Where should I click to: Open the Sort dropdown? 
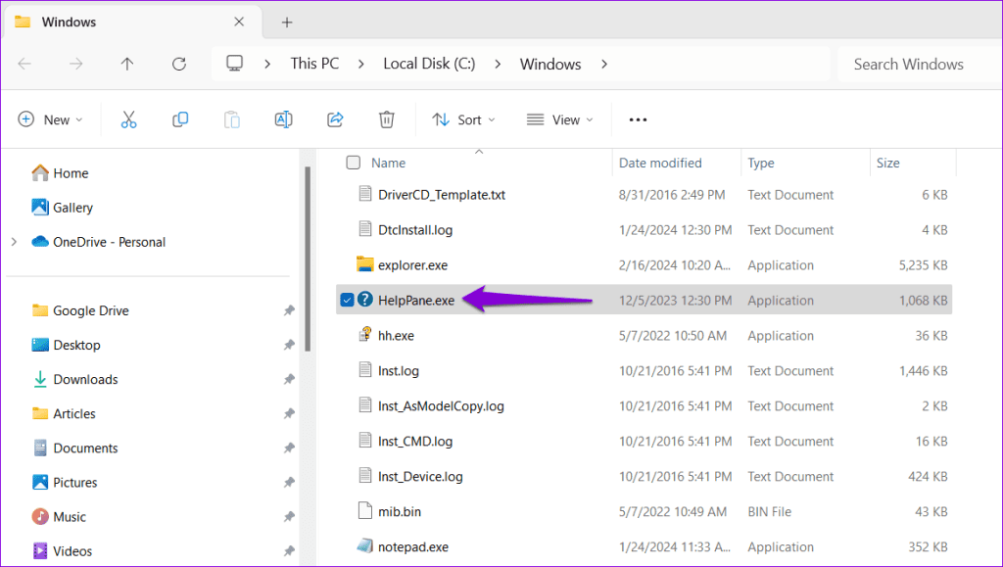coord(463,119)
